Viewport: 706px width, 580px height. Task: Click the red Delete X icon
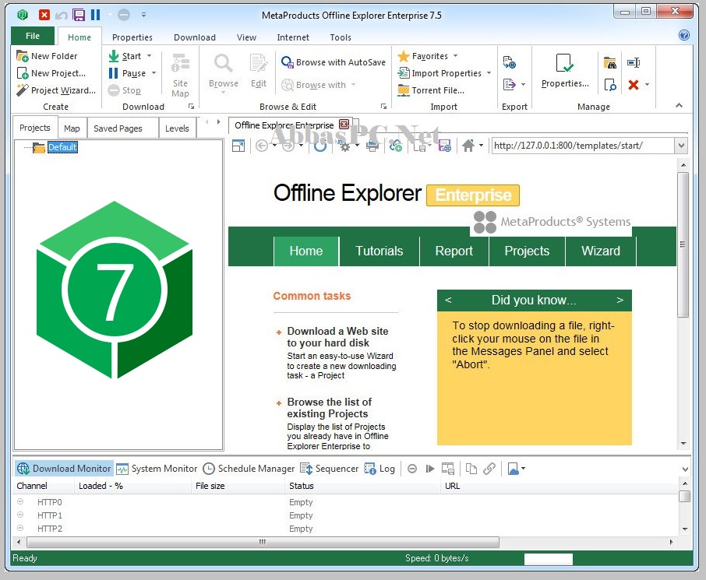pos(634,84)
